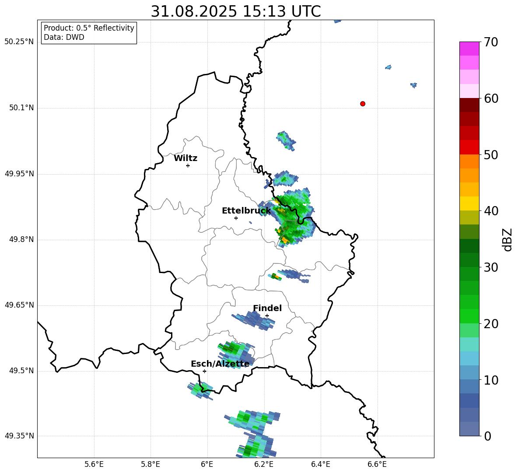Click the orange colorbar segment just below 50

click(469, 161)
